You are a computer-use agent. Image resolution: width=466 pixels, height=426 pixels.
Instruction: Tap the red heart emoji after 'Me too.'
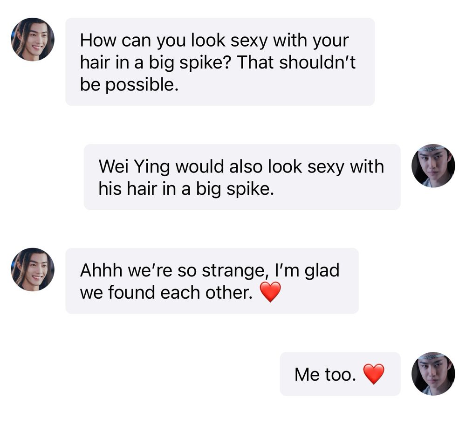click(x=374, y=374)
